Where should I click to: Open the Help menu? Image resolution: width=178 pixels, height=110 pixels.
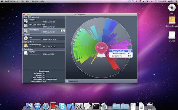point(42,2)
